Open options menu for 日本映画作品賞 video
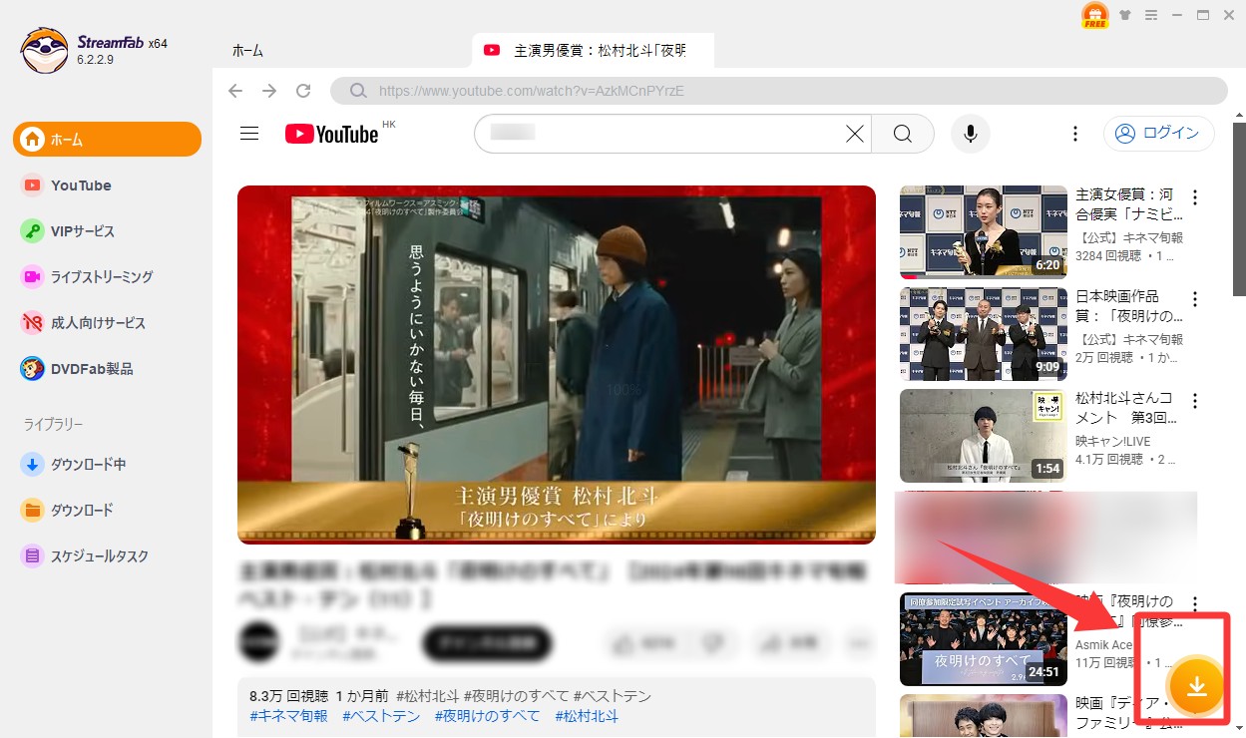Screen dimensions: 1246x738 pos(1195,299)
